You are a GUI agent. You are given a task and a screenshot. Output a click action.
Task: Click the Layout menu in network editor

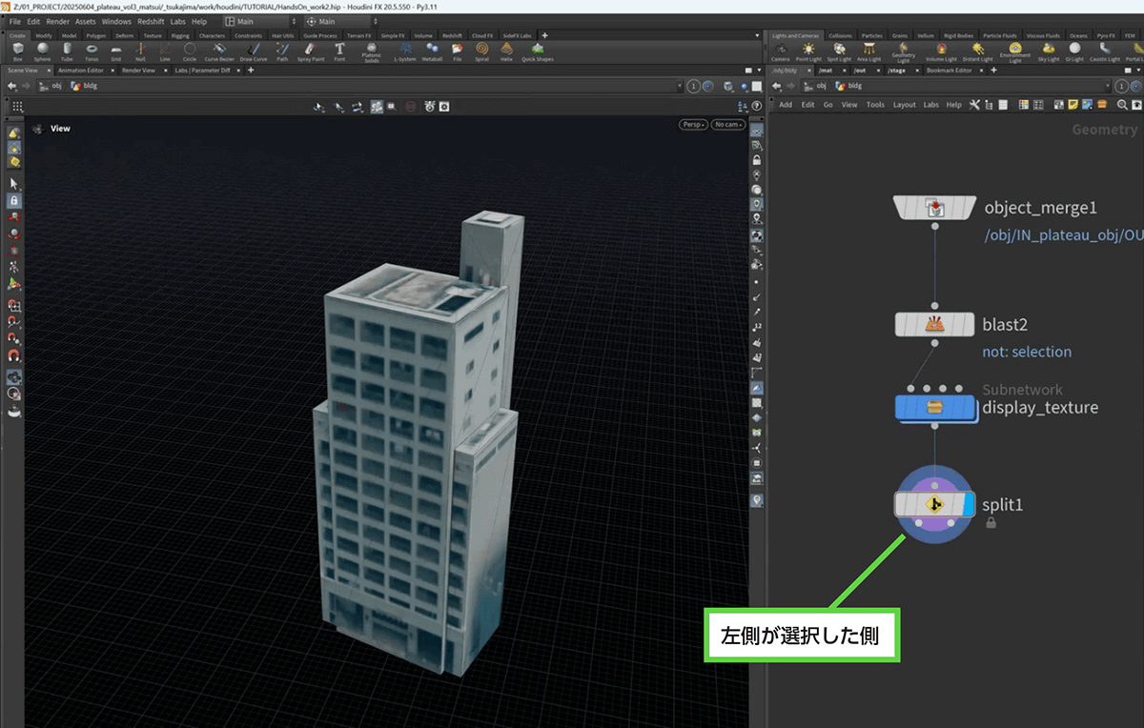click(x=904, y=105)
